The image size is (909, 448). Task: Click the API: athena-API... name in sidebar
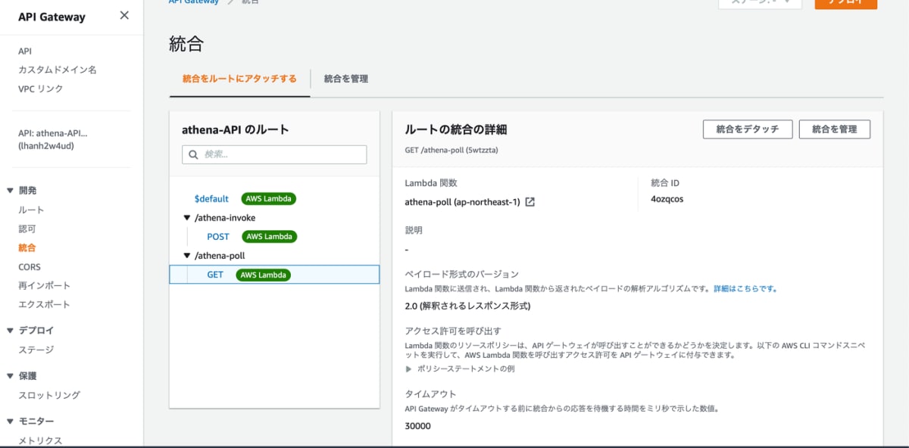point(53,133)
